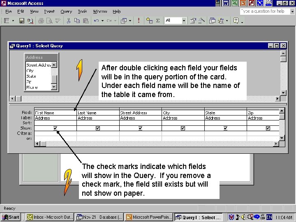The image size is (296, 222).
Task: Switch to Microsoft PowerPoint taskbar button
Action: click(149, 217)
